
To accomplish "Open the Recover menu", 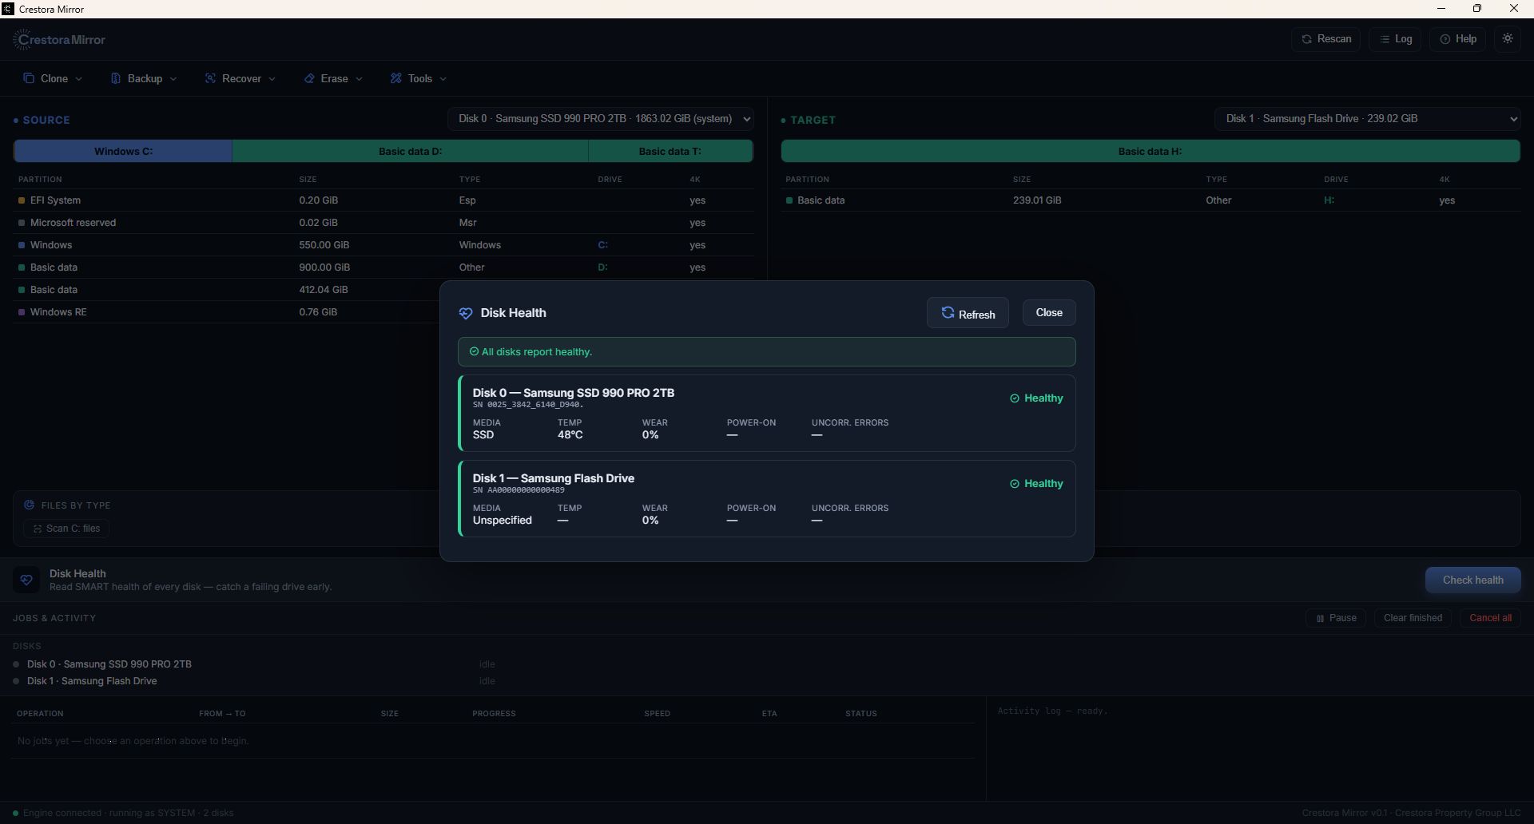I will point(240,78).
